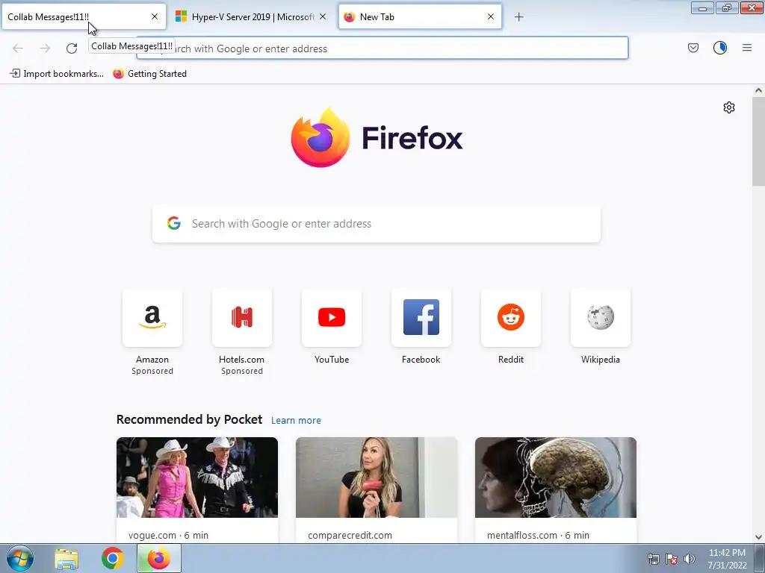Open the Firefox account icon
765x573 pixels.
click(720, 48)
